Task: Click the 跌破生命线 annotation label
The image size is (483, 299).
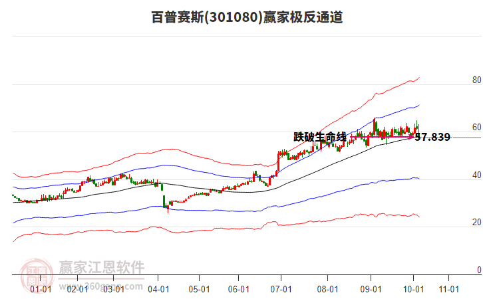Action: pyautogui.click(x=320, y=137)
